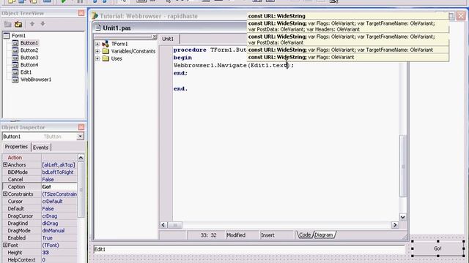Select Button4 in the Object TreeView
Image resolution: width=469 pixels, height=263 pixels.
pyautogui.click(x=29, y=65)
